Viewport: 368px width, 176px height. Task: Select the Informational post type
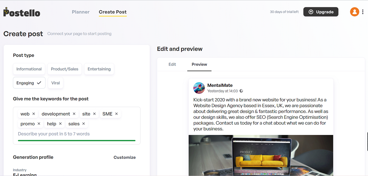[x=29, y=69]
